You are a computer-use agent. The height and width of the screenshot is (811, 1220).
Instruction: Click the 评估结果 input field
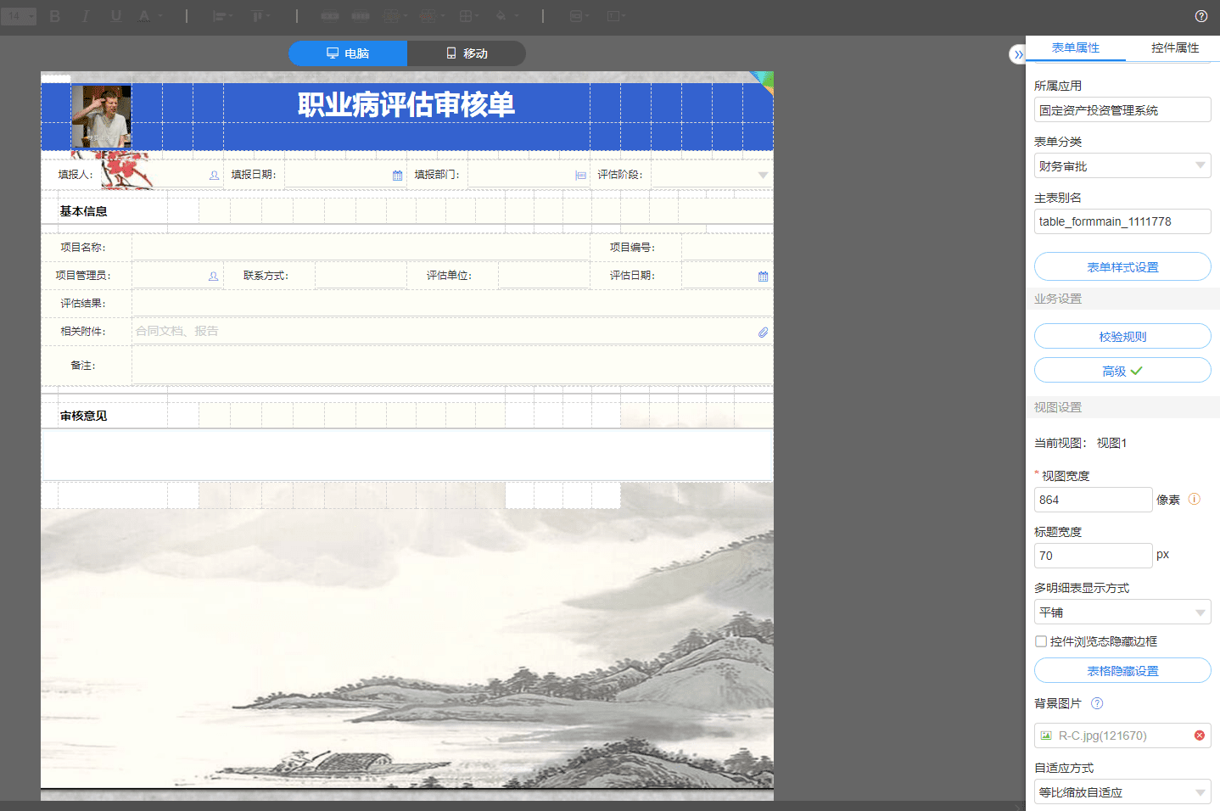pos(452,304)
